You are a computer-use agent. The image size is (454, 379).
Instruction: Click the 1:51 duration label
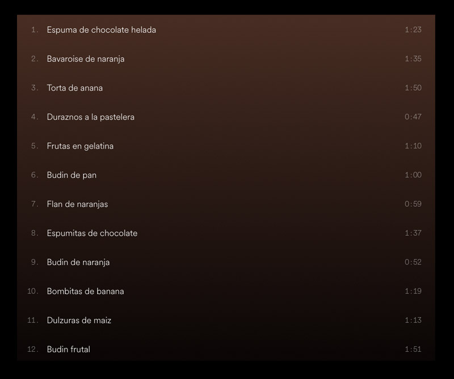[413, 349]
